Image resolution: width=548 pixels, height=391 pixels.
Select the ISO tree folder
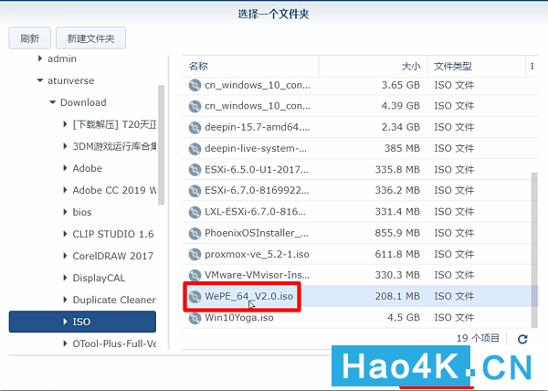click(82, 322)
